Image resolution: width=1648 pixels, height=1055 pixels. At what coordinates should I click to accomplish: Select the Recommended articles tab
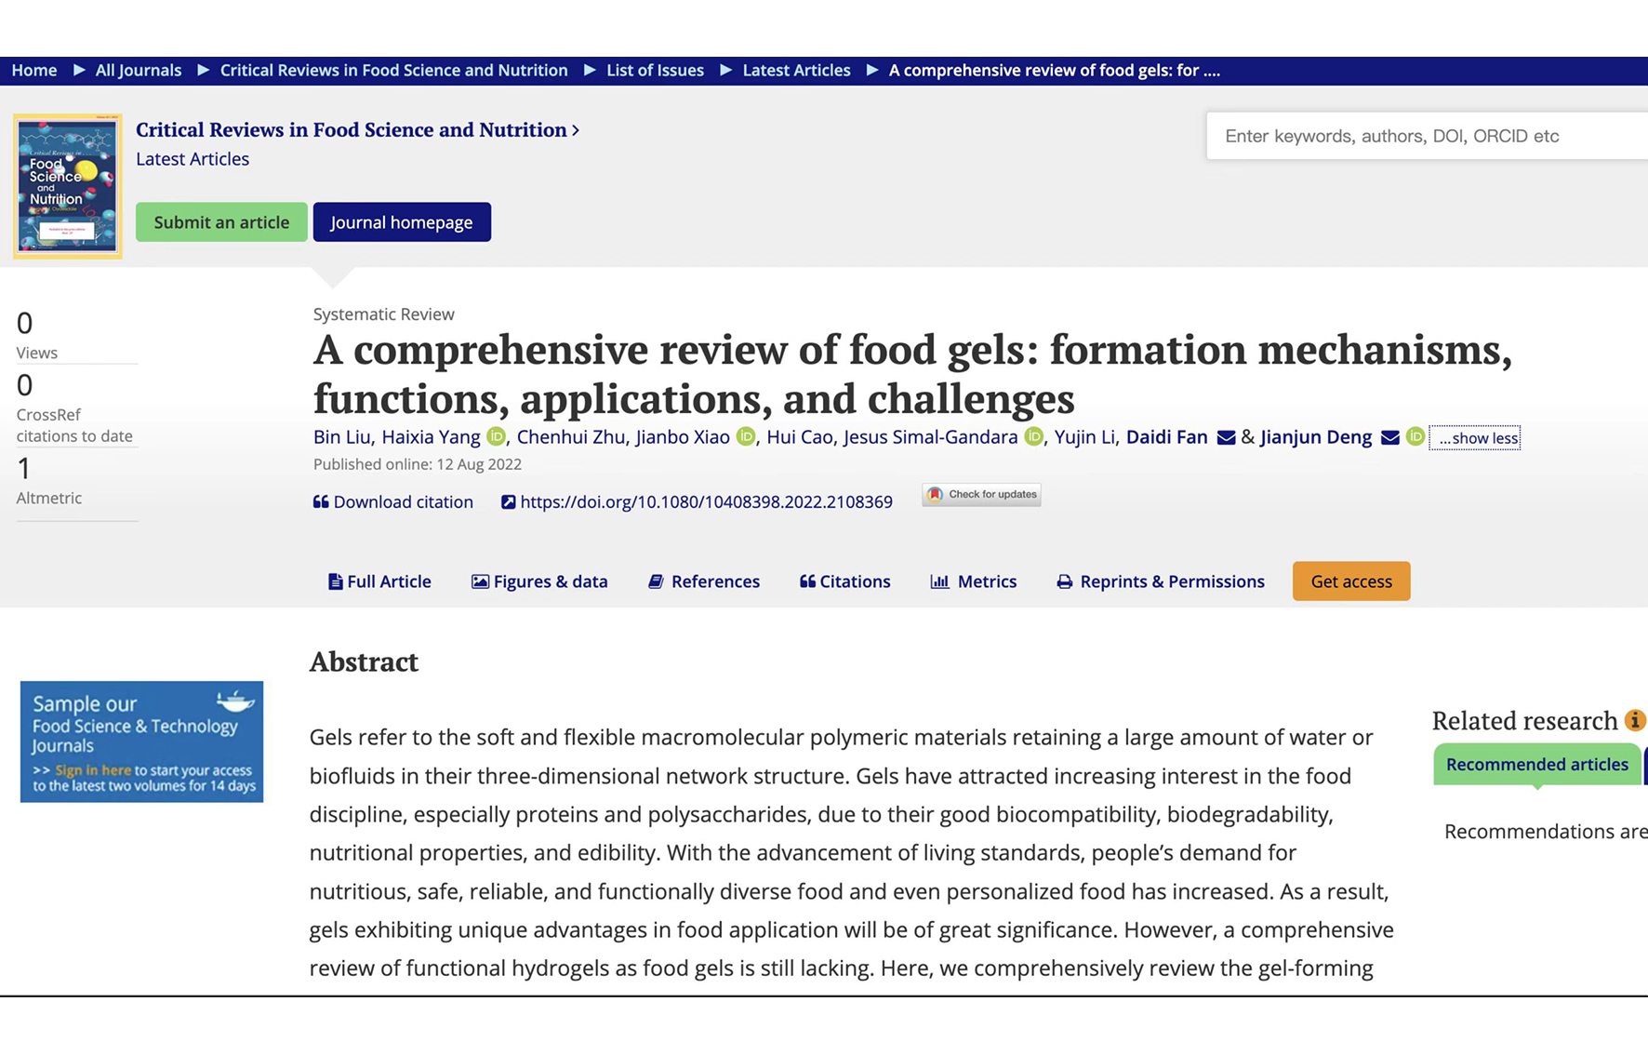coord(1536,765)
